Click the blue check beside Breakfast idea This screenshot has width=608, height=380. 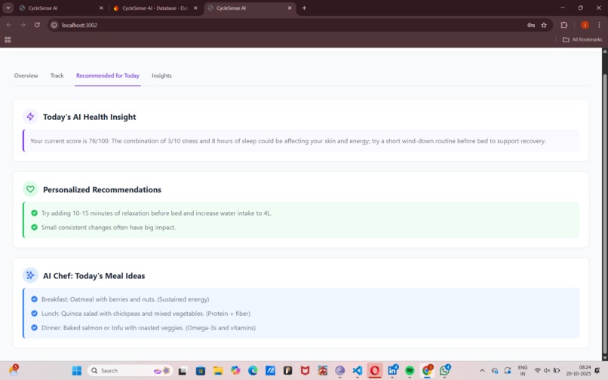click(x=34, y=299)
